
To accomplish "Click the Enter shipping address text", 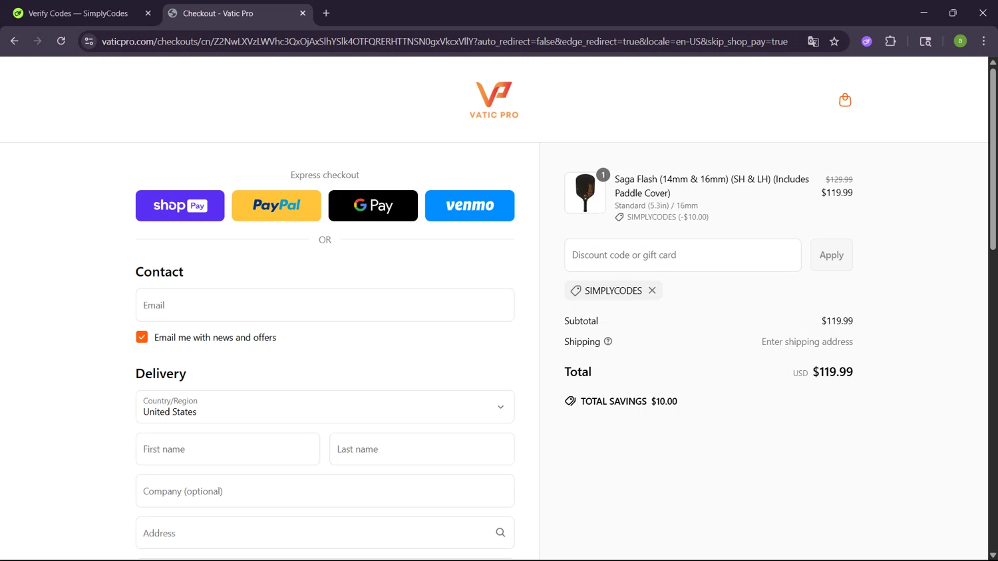I will pos(807,342).
